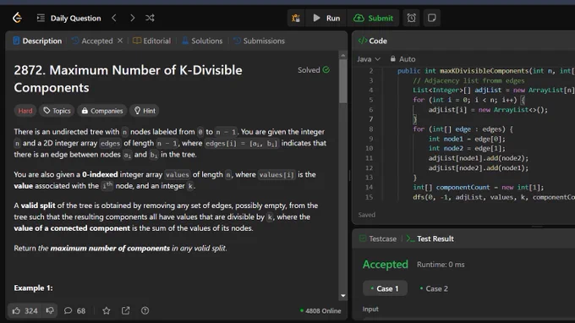
Task: Click the Daily Question title
Action: (75, 18)
